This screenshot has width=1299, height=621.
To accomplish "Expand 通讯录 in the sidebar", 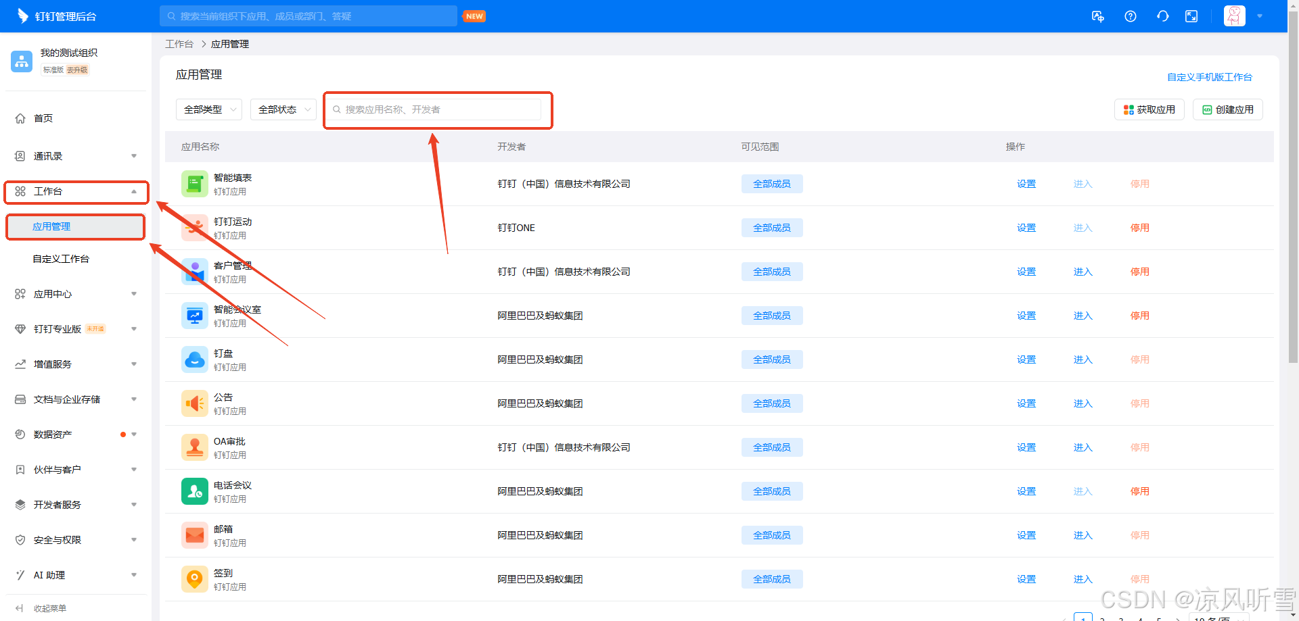I will 76,156.
